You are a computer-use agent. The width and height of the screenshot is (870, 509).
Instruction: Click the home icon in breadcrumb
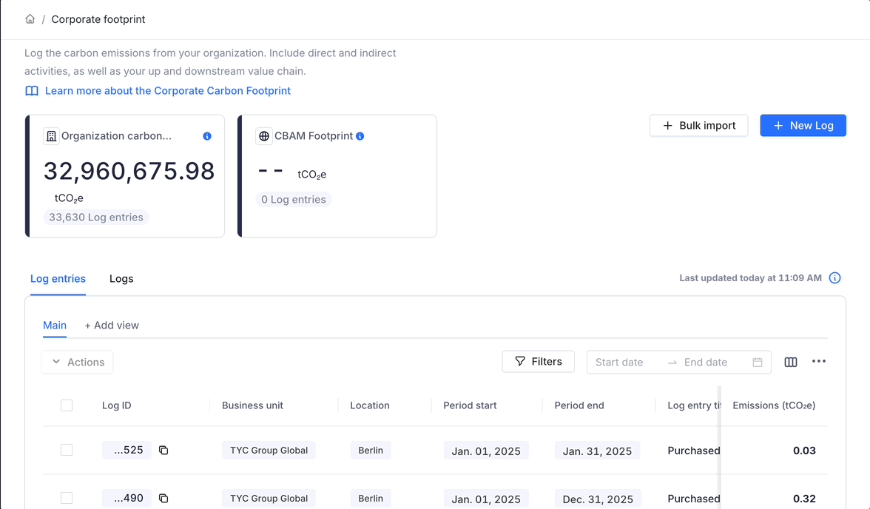[x=30, y=19]
